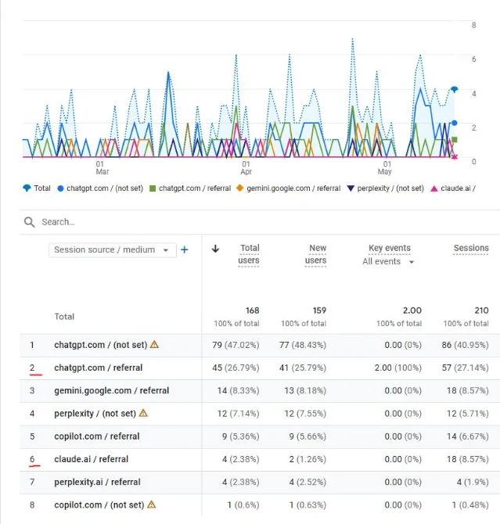Viewport: 500px width, 524px height.
Task: Click total sessions value 210
Action: coord(481,310)
